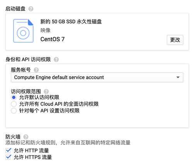Select 允许默认访问权限 radio button
193x166 pixels.
tap(14, 97)
